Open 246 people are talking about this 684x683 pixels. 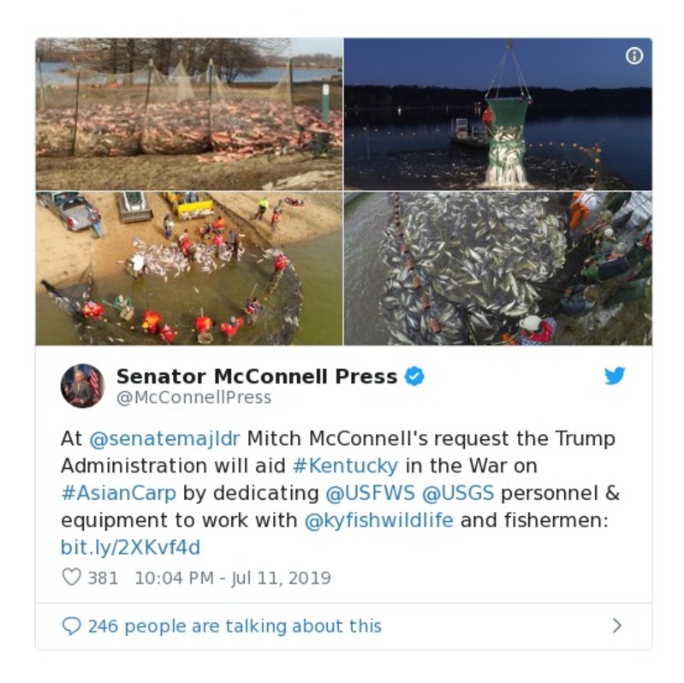pyautogui.click(x=235, y=626)
